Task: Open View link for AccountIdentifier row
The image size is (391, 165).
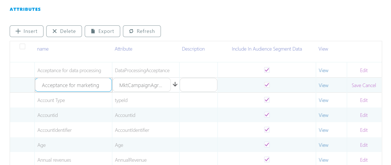Action: click(x=323, y=130)
